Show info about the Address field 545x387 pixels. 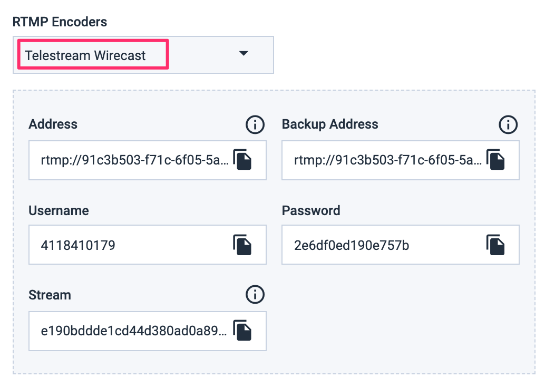click(x=255, y=125)
